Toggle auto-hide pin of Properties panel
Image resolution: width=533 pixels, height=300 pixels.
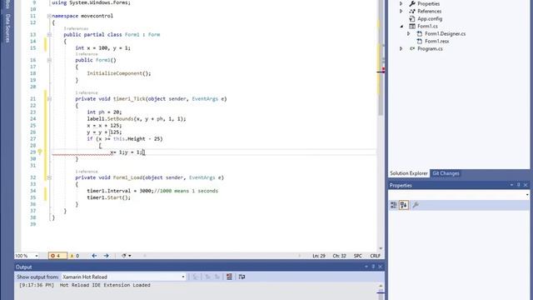coord(518,185)
